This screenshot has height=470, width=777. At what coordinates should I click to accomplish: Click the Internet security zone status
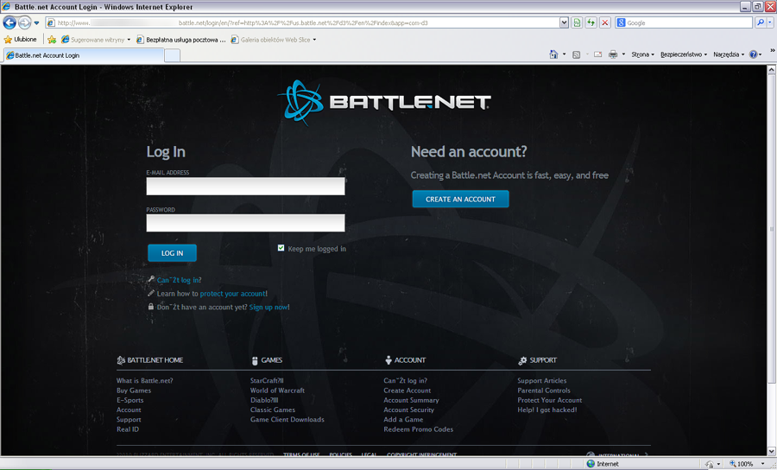click(603, 464)
